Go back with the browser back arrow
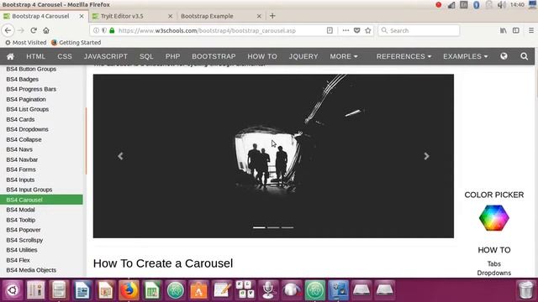The image size is (538, 302). (8, 30)
